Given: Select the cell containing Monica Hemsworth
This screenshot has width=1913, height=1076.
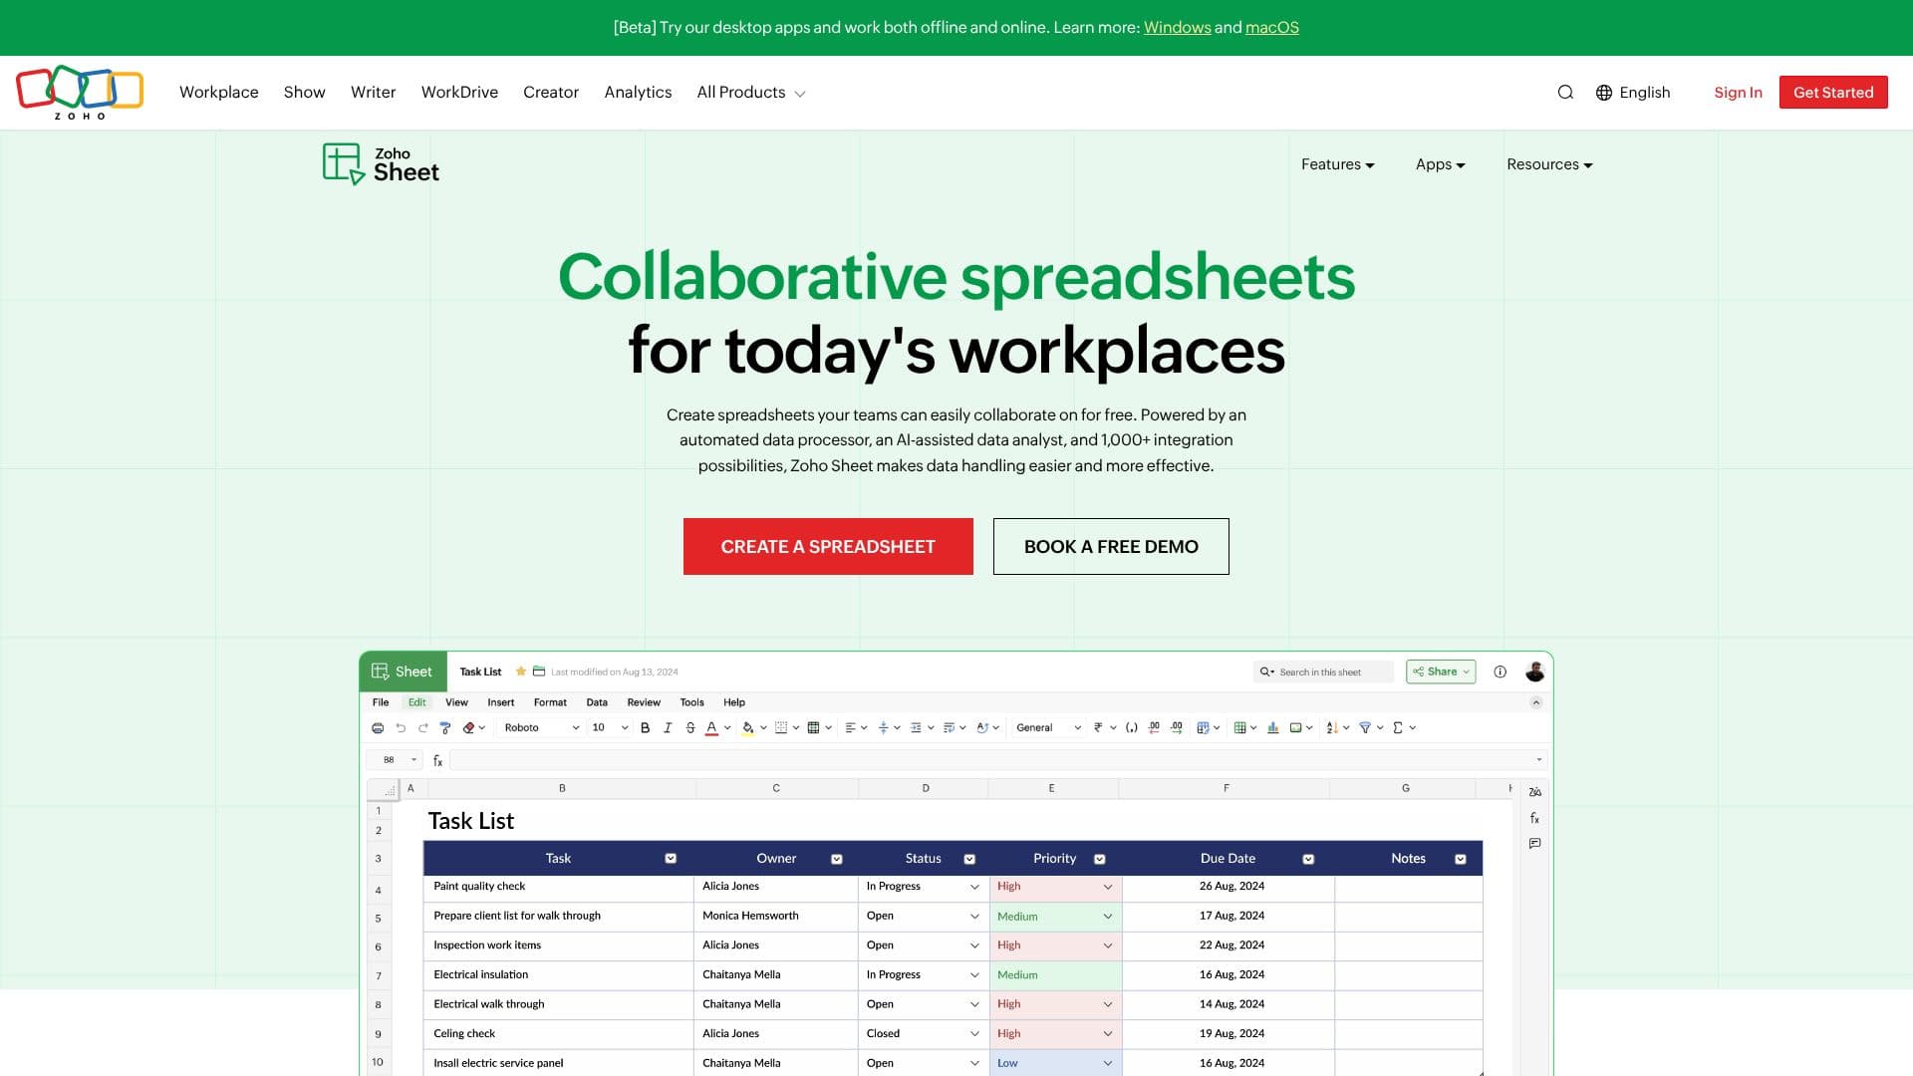Looking at the screenshot, I should click(776, 916).
